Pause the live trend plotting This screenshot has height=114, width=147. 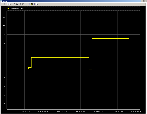point(5,4)
